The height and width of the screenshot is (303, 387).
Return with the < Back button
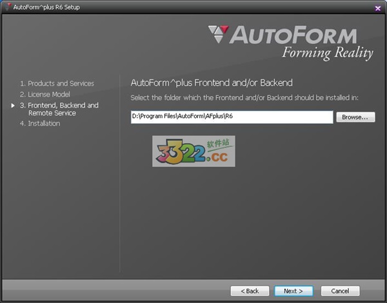click(x=250, y=291)
